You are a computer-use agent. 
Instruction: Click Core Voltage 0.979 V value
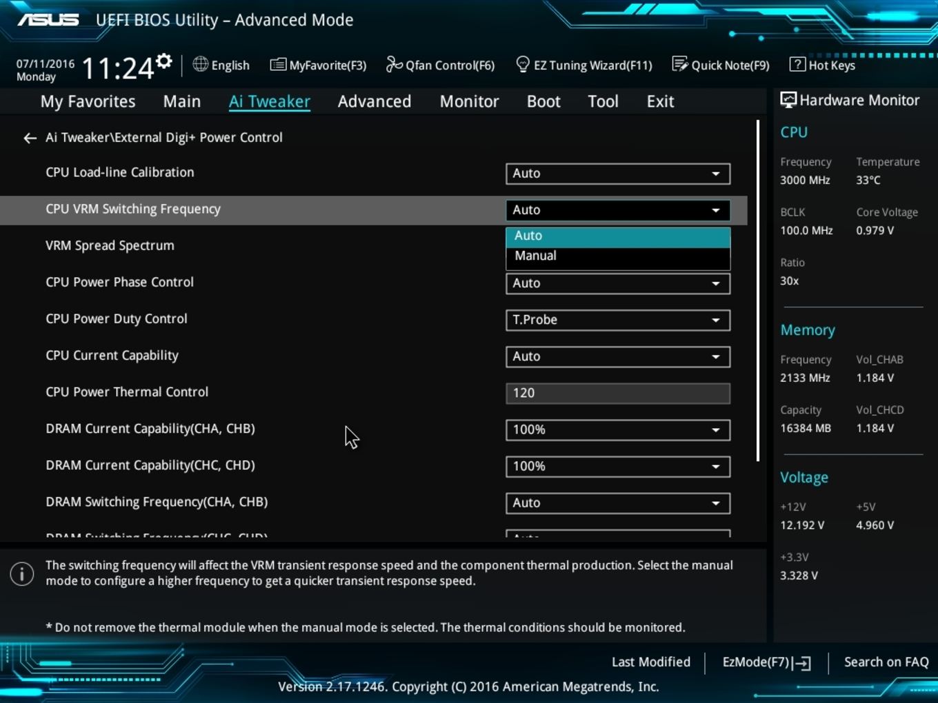(x=875, y=230)
